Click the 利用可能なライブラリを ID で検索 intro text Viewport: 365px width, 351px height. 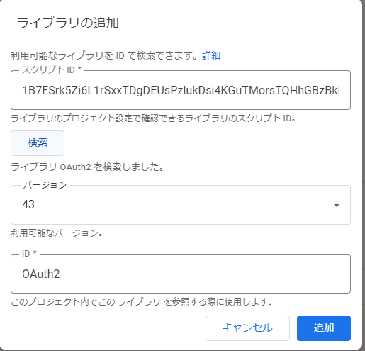[104, 56]
